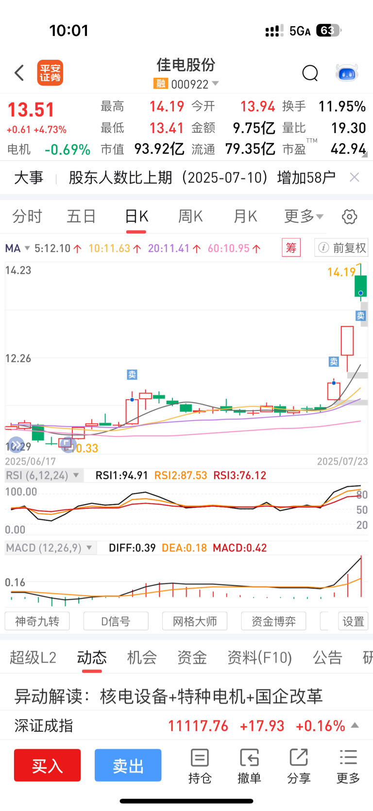Tap the 电机 -0.69% sector link
The width and height of the screenshot is (373, 811).
(49, 149)
